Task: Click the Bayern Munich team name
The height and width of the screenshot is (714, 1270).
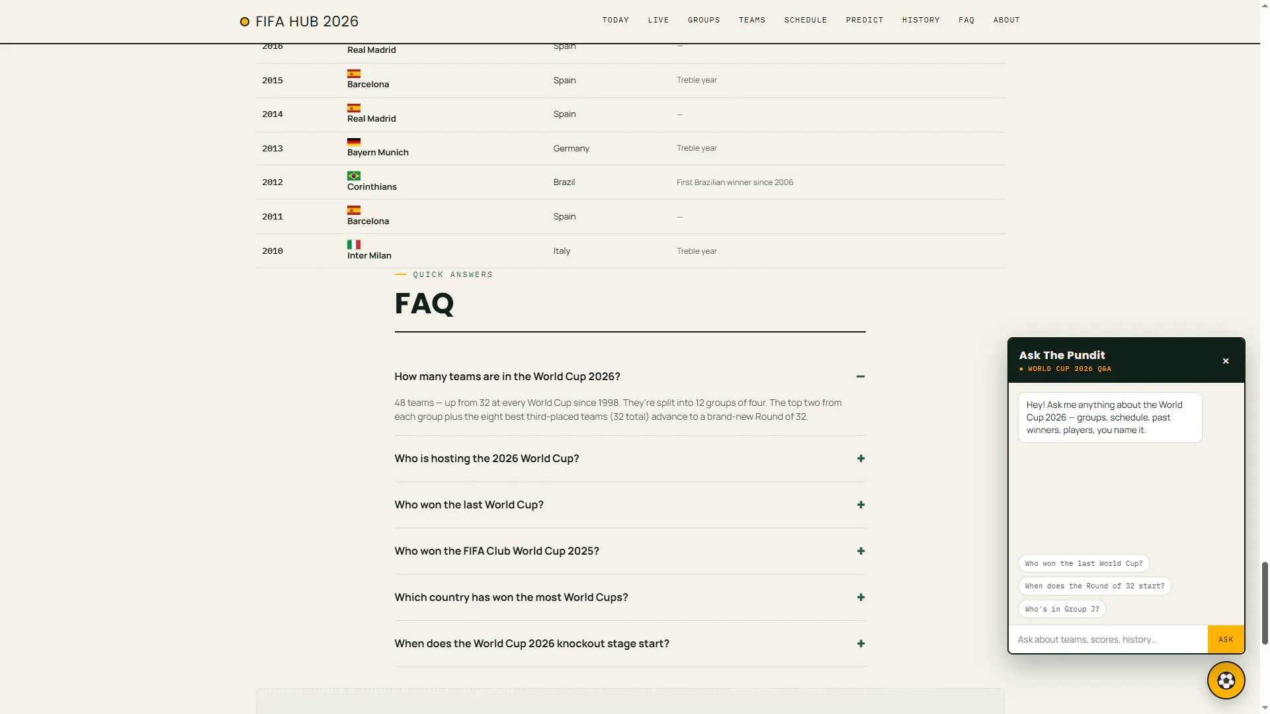Action: pyautogui.click(x=378, y=153)
